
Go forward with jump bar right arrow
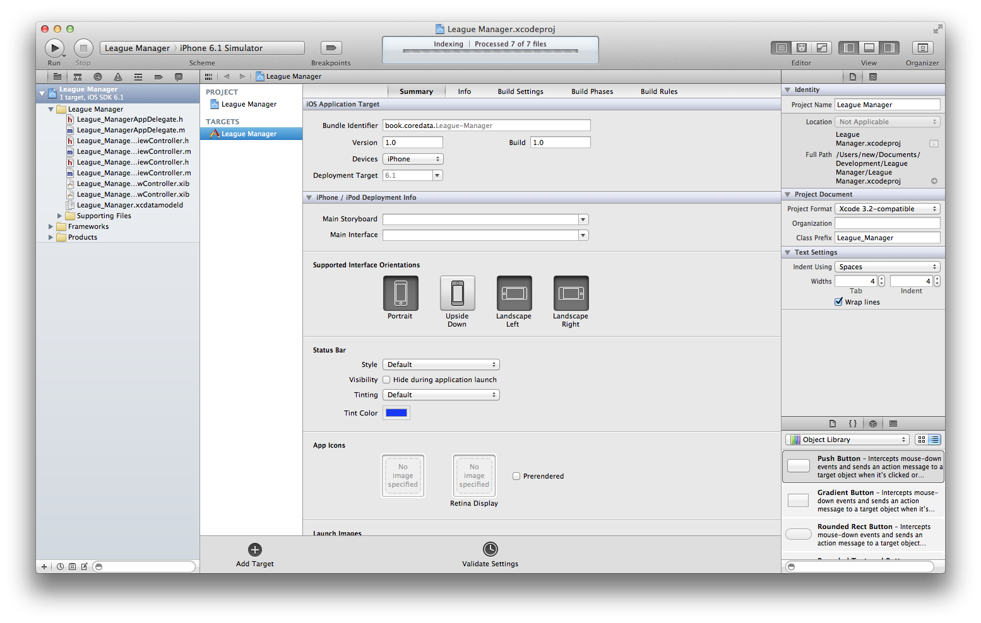(242, 76)
